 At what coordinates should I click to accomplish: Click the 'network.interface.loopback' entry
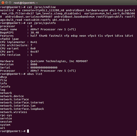[22, 109]
